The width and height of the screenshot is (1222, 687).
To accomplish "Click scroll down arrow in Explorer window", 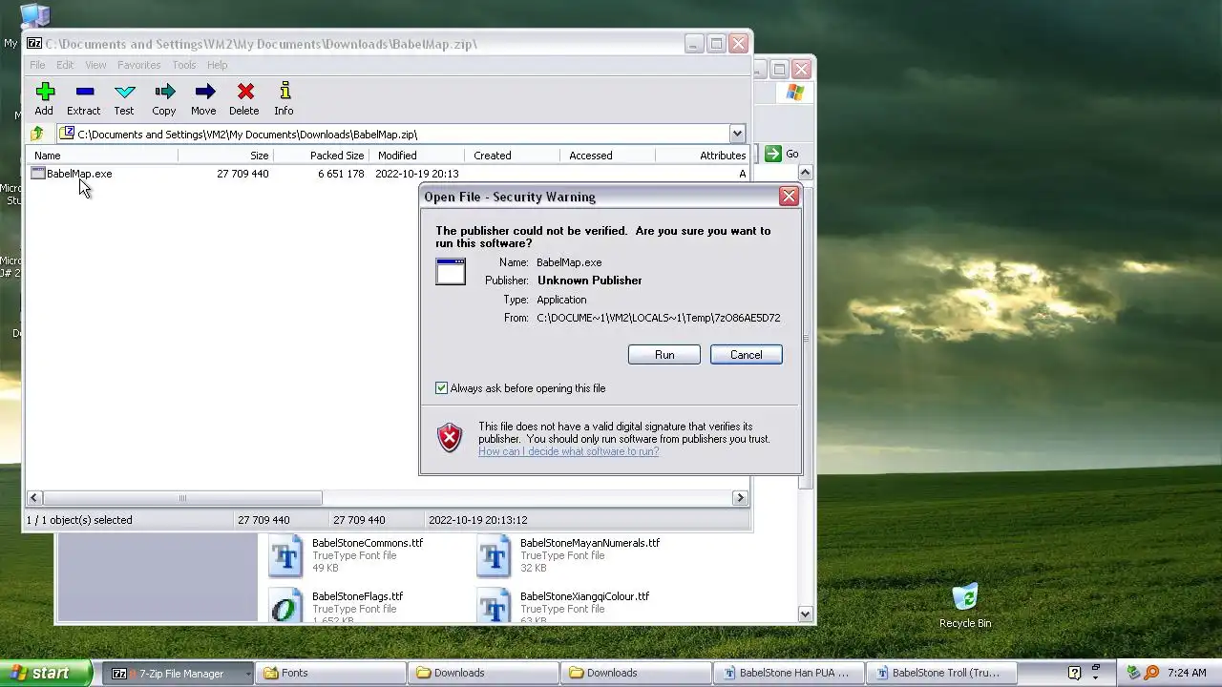I will pyautogui.click(x=805, y=614).
